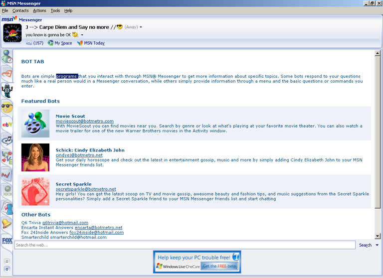Viewport: 383px width, 278px height.
Task: Click the vertical scrollbar thumb
Action: tap(378, 133)
